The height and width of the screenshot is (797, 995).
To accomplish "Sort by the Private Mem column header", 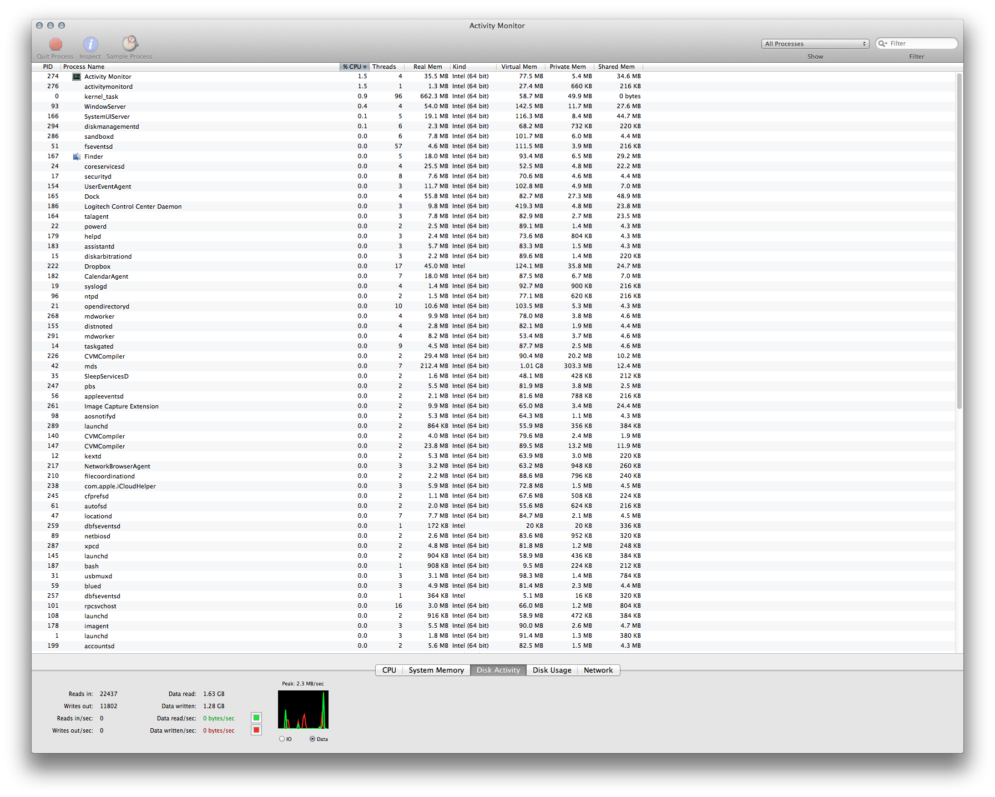I will tap(569, 67).
